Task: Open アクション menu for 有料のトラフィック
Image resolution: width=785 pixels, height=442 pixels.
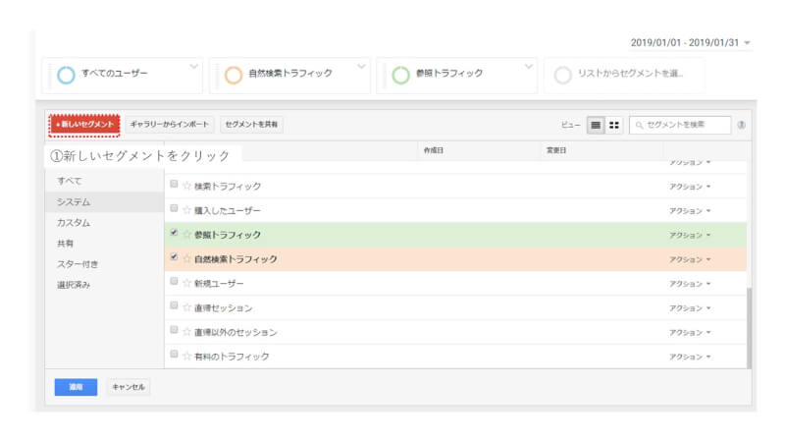Action: [690, 357]
